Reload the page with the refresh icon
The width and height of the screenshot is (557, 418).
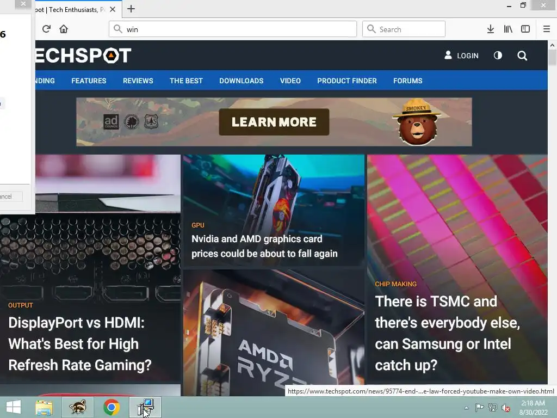point(46,29)
